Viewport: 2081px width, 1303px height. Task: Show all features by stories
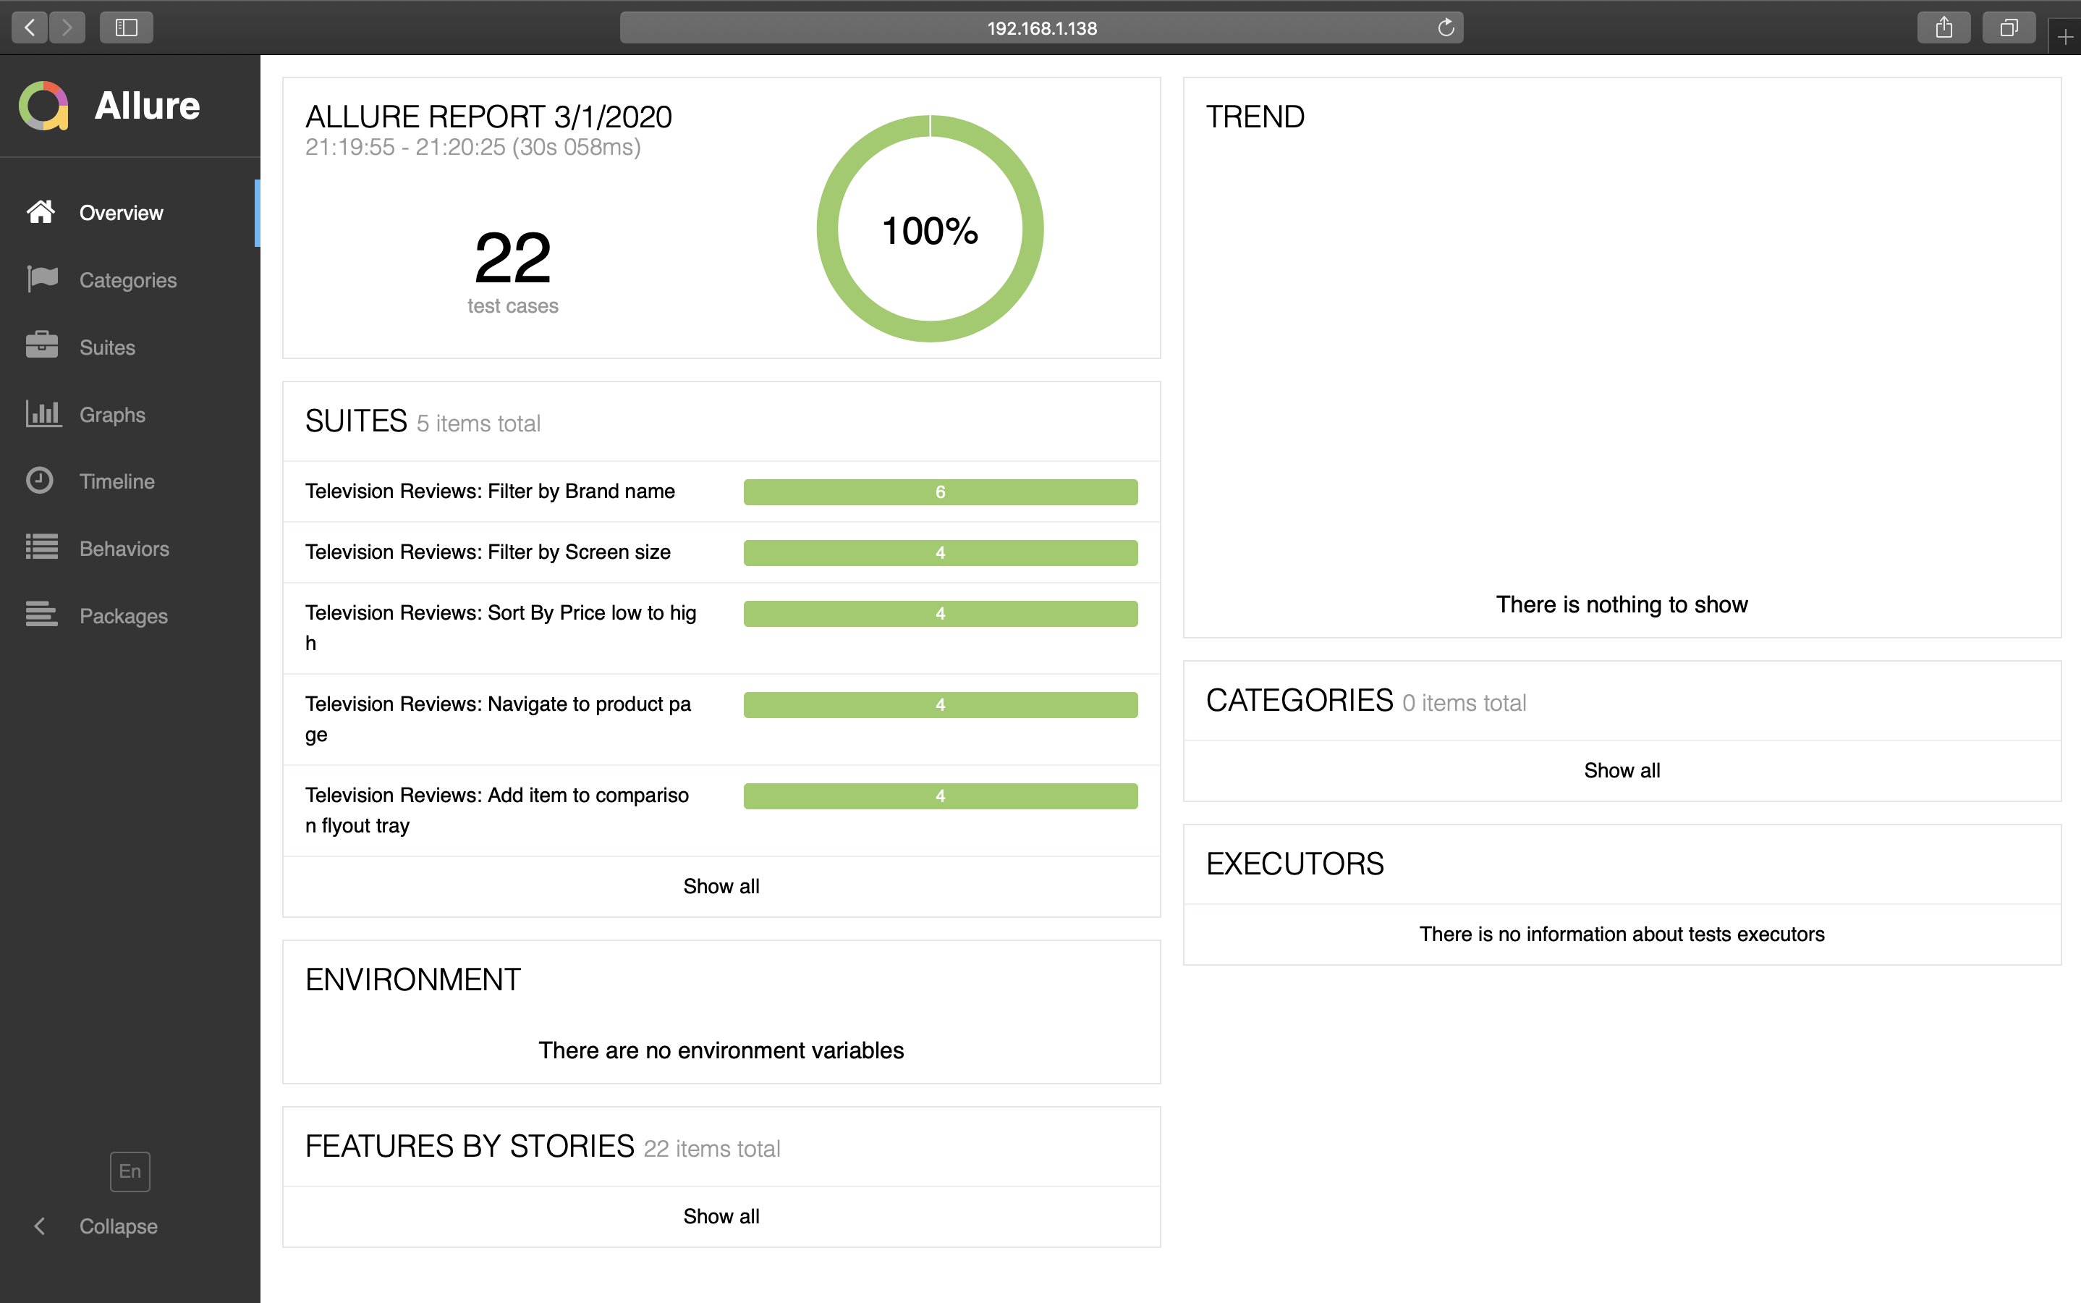coord(721,1216)
